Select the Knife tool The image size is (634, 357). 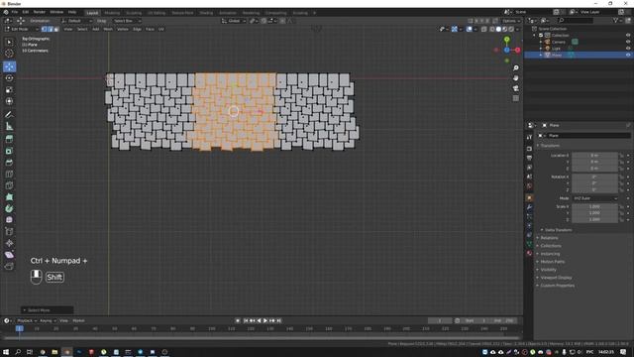[x=9, y=185]
